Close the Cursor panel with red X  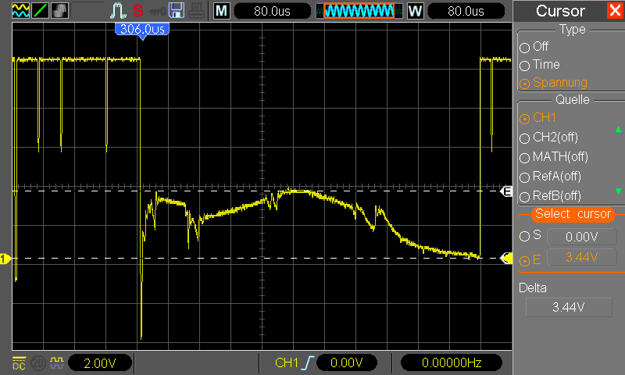(615, 11)
